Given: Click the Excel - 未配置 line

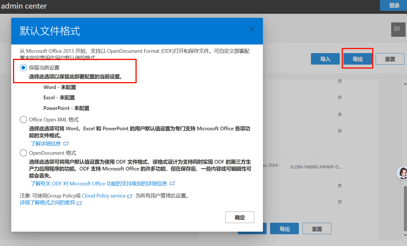Looking at the screenshot, I should pos(59,98).
